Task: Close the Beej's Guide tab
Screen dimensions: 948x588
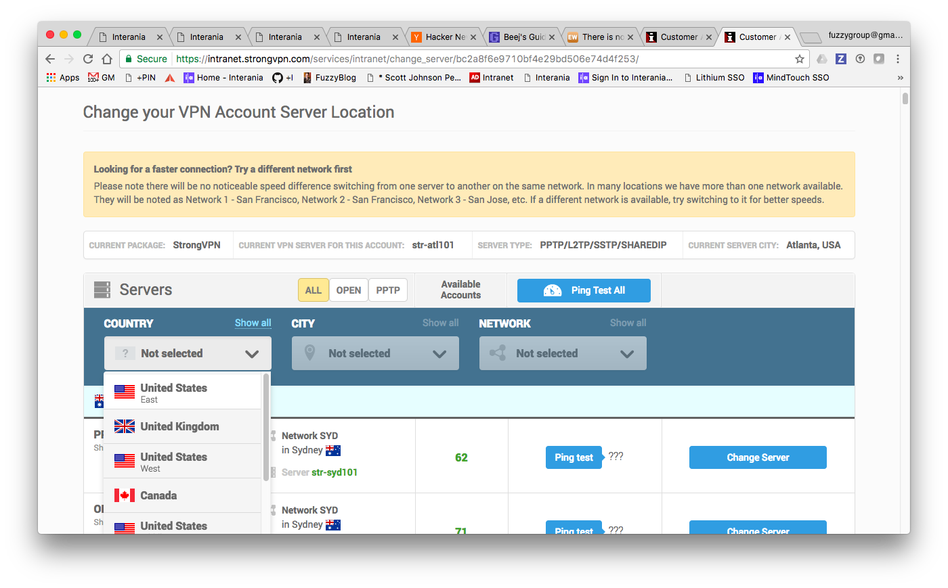Action: (552, 37)
